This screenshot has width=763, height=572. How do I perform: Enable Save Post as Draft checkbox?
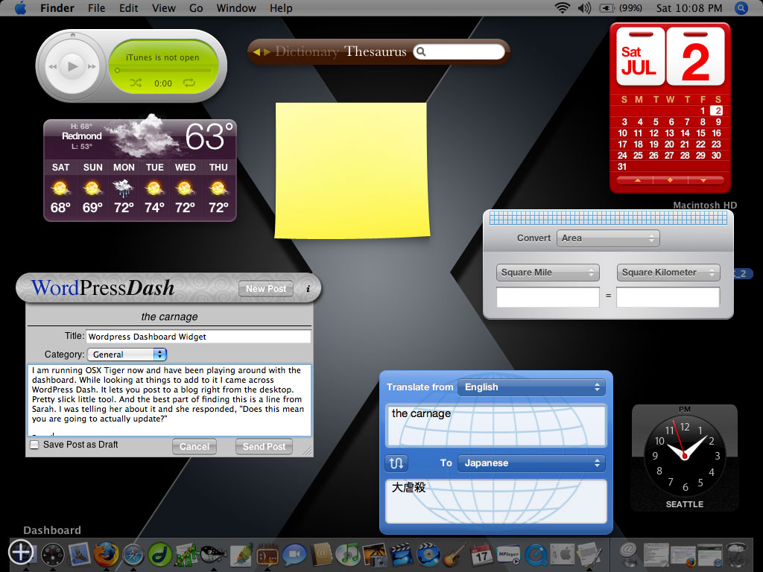pyautogui.click(x=34, y=445)
